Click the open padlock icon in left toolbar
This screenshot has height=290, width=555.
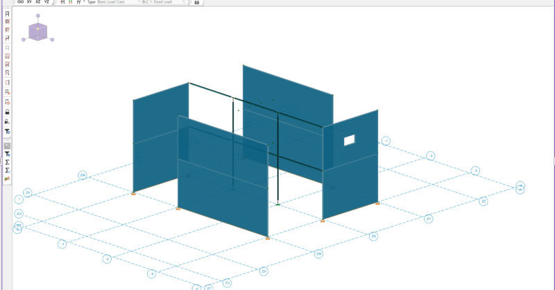click(7, 121)
